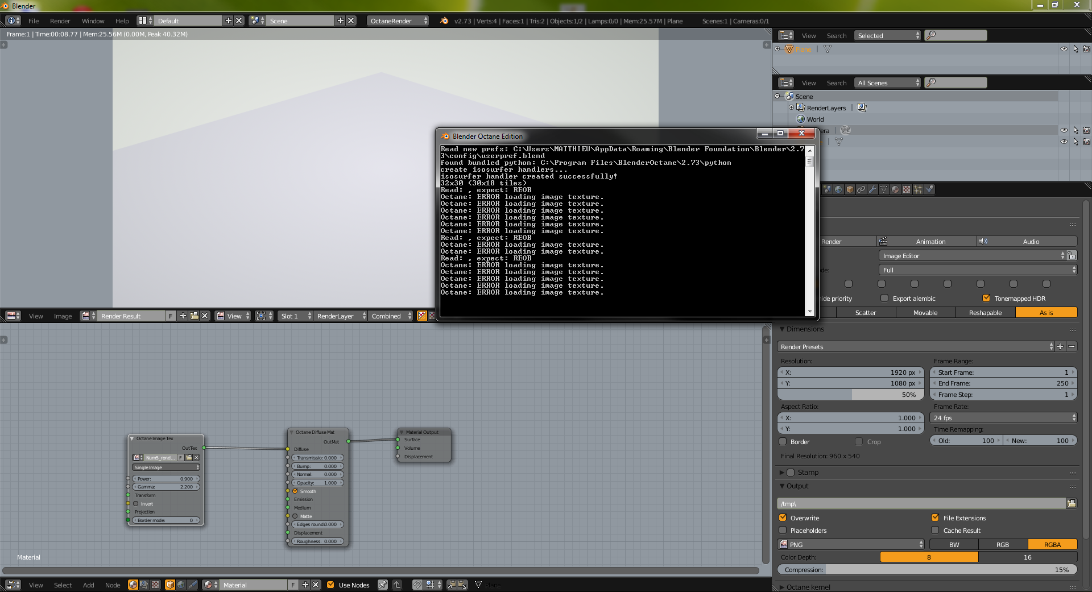Open the Selected display mode dropdown

pos(887,36)
